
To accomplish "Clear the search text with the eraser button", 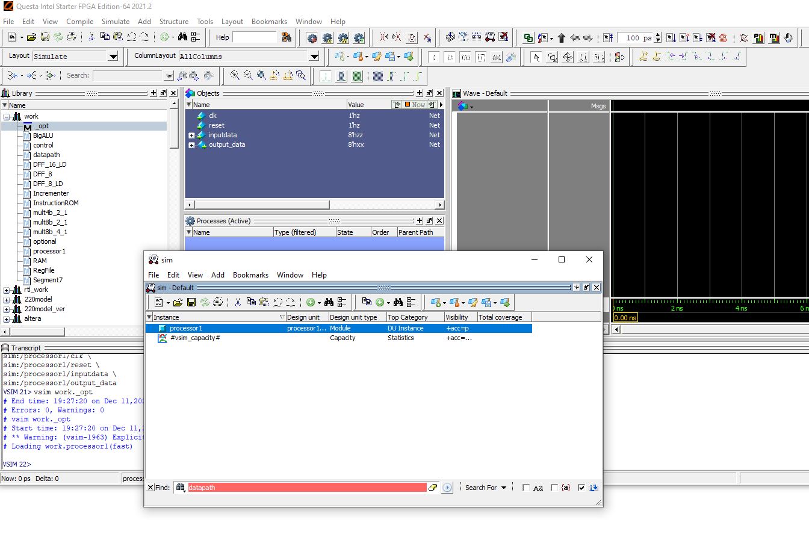I will click(x=433, y=488).
